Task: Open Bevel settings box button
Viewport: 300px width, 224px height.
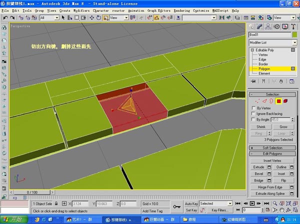Action: pos(269,174)
